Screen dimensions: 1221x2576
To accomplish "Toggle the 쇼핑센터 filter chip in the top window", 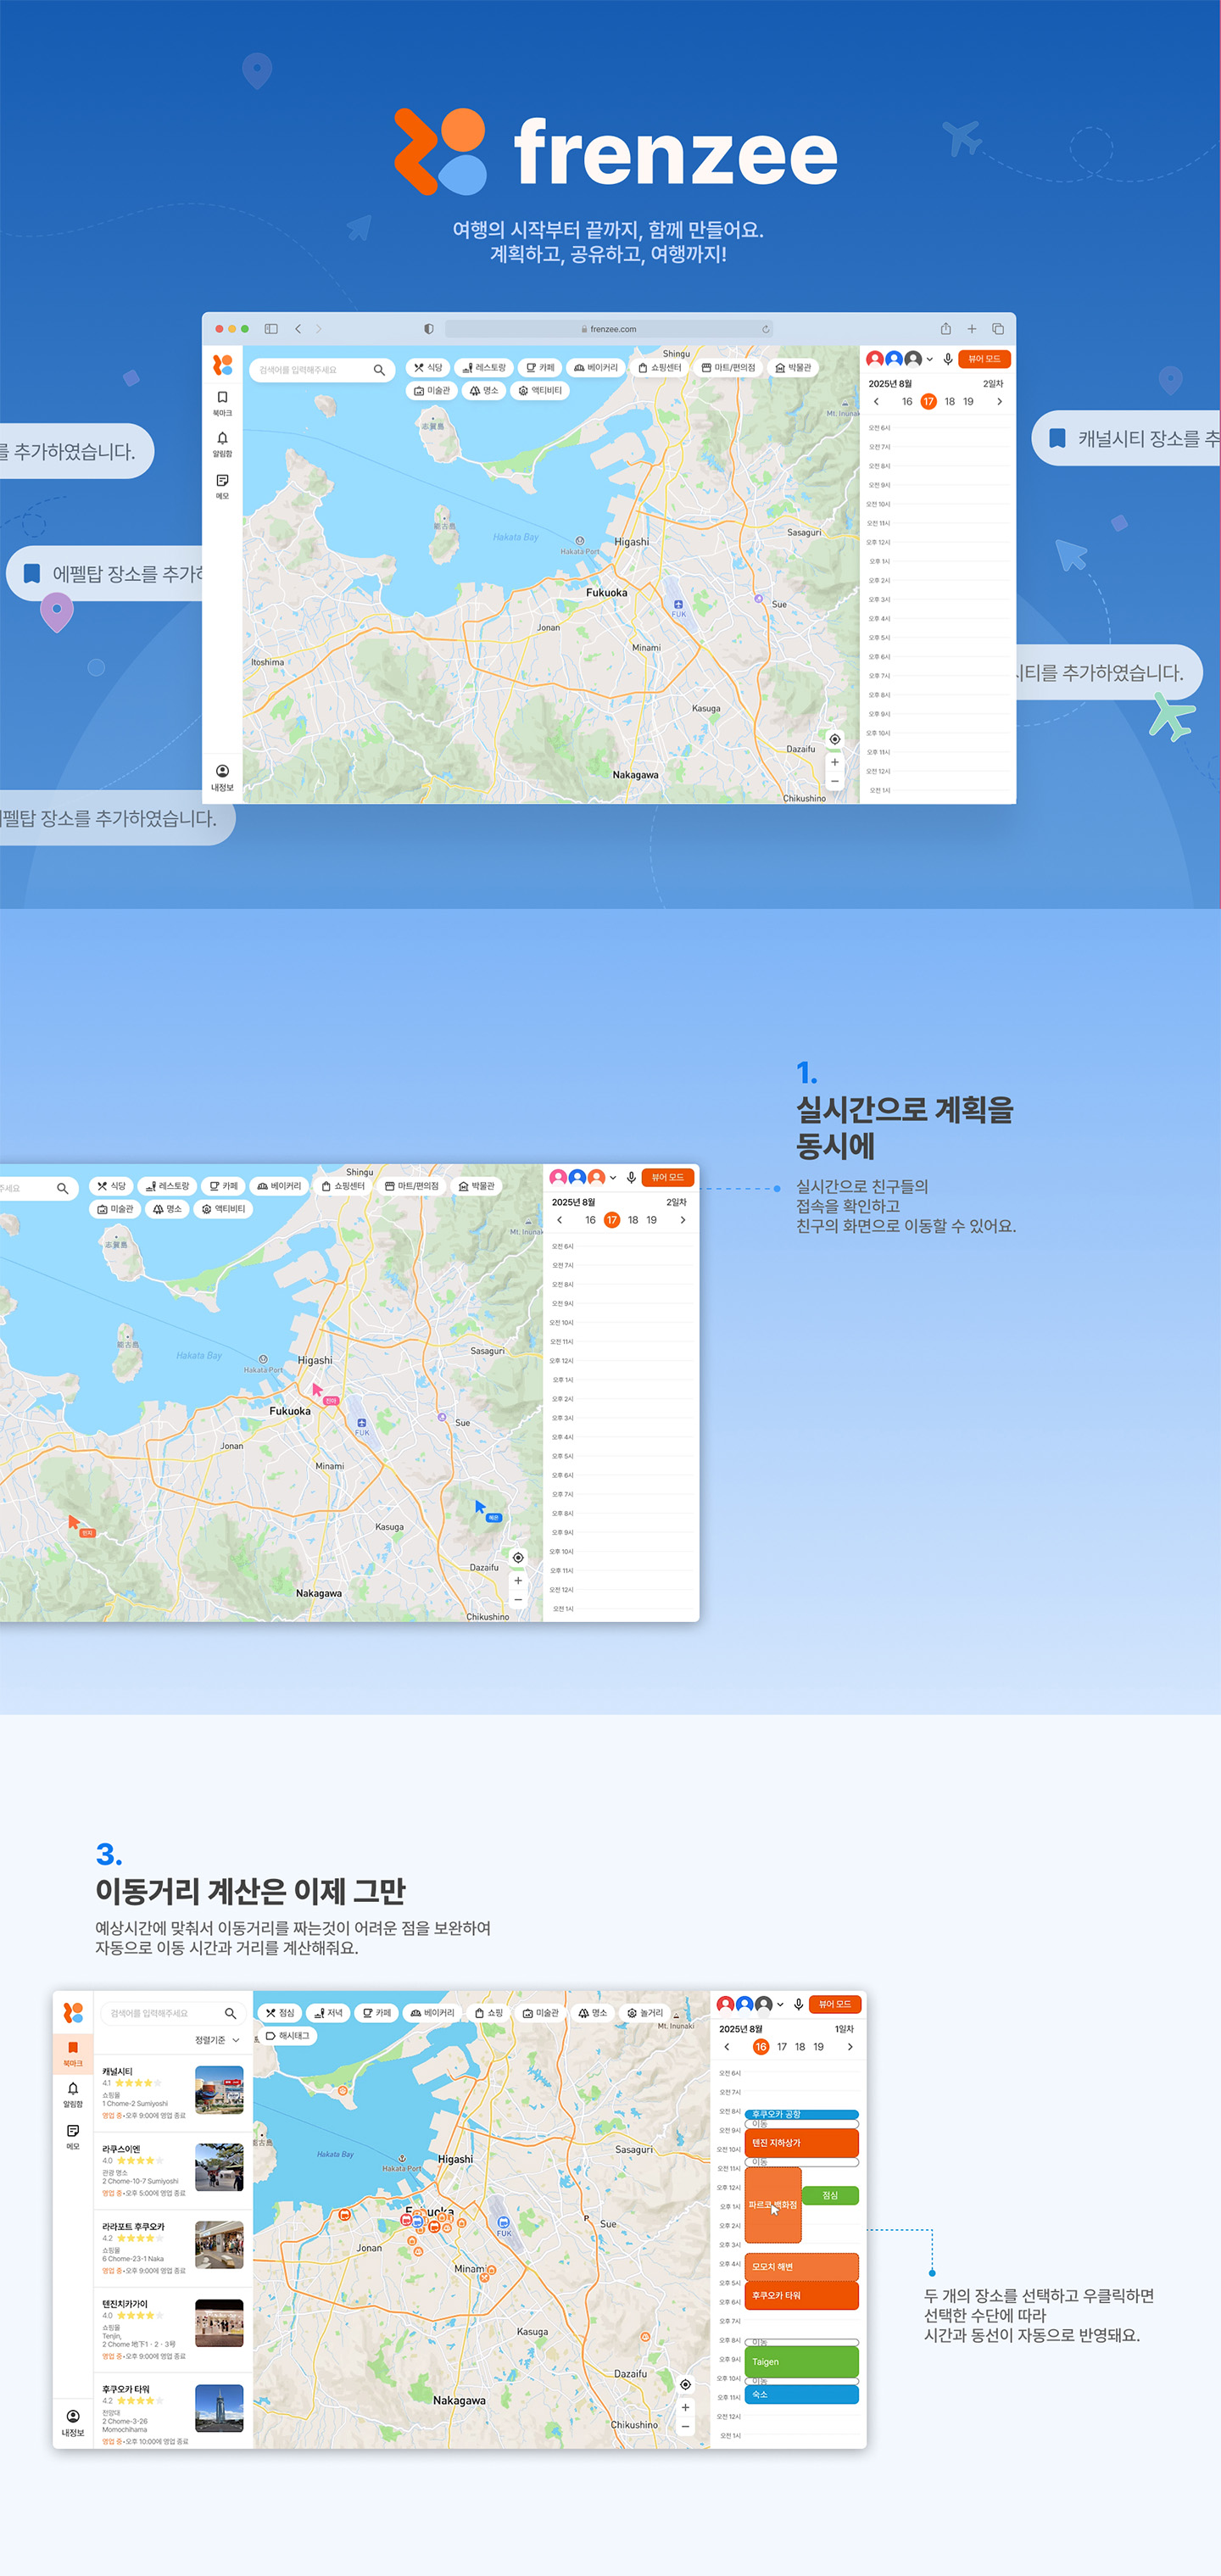I will pyautogui.click(x=659, y=368).
